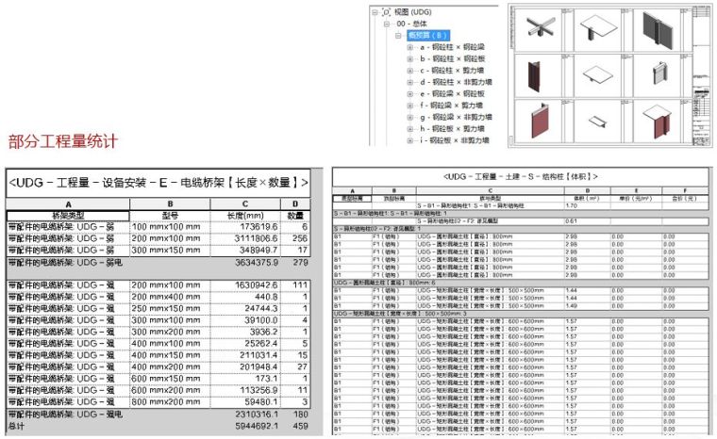This screenshot has width=717, height=439.
Task: Select tree item h - 钢砼板 × 剪力墙
Action: click(452, 129)
